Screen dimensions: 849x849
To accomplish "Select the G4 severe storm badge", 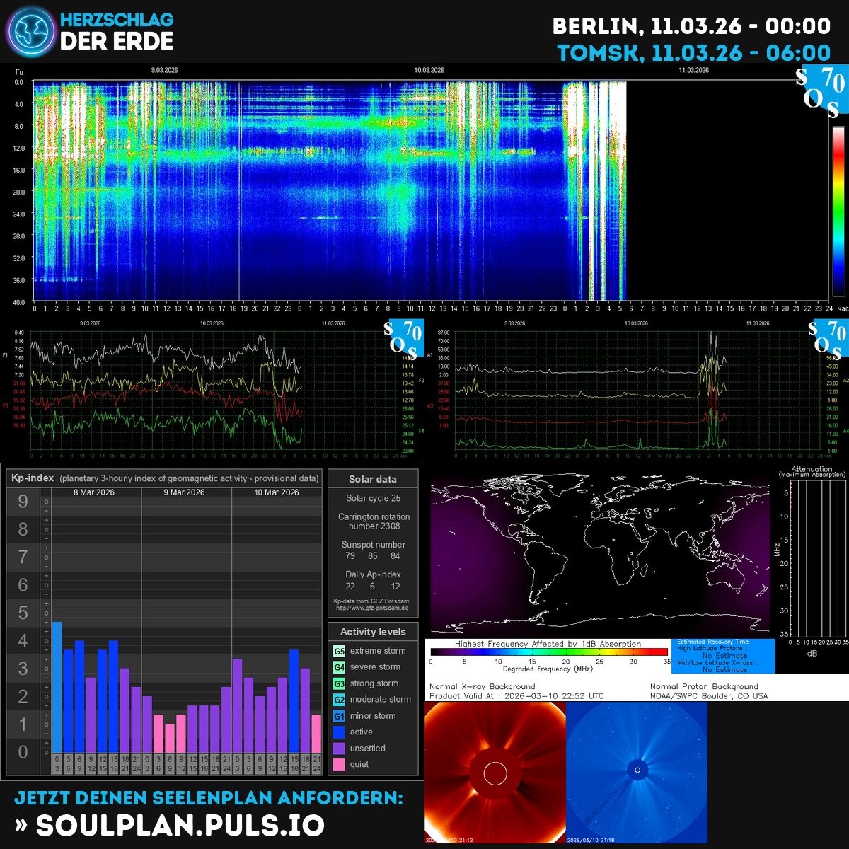I will click(337, 666).
